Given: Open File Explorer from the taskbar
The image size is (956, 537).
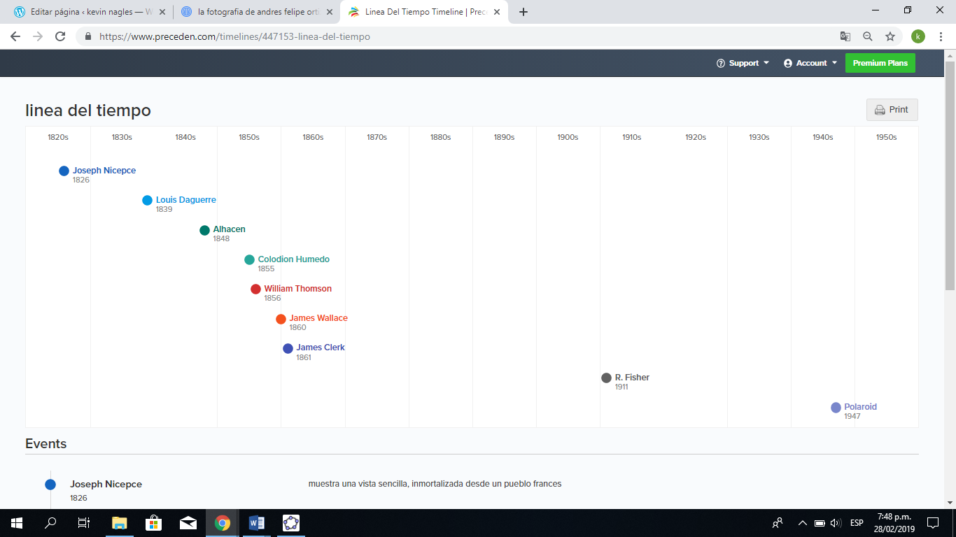Looking at the screenshot, I should tap(120, 522).
